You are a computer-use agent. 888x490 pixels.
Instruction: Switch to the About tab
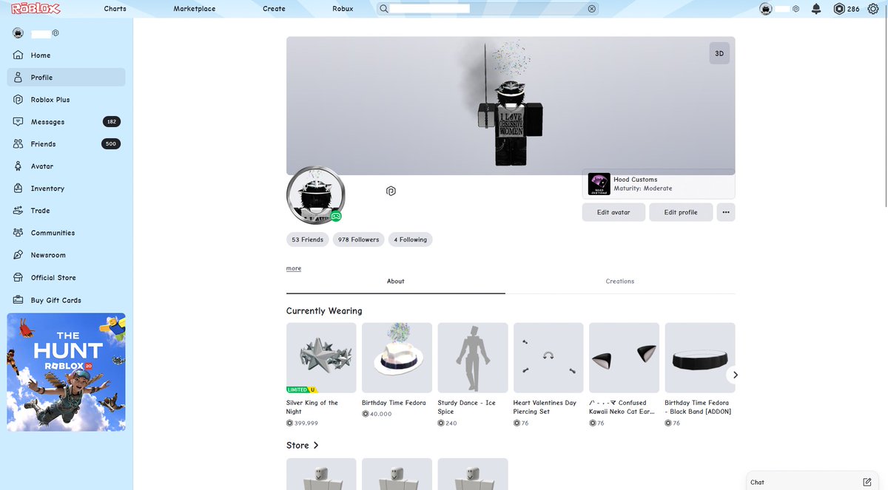point(396,282)
